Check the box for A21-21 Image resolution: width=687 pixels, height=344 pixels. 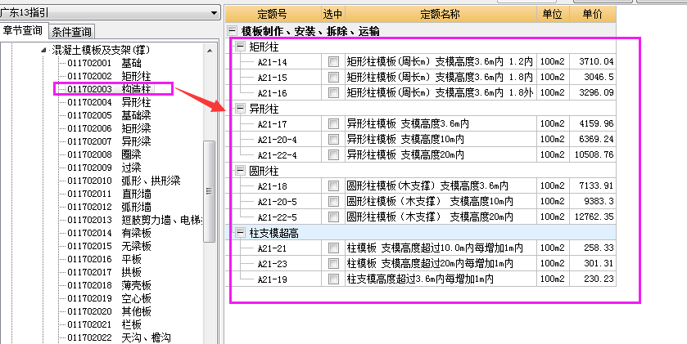pyautogui.click(x=333, y=248)
